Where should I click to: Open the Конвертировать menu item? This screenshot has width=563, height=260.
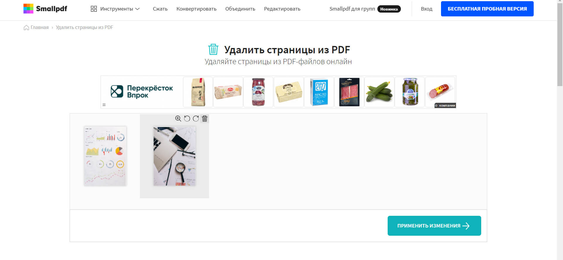point(196,9)
